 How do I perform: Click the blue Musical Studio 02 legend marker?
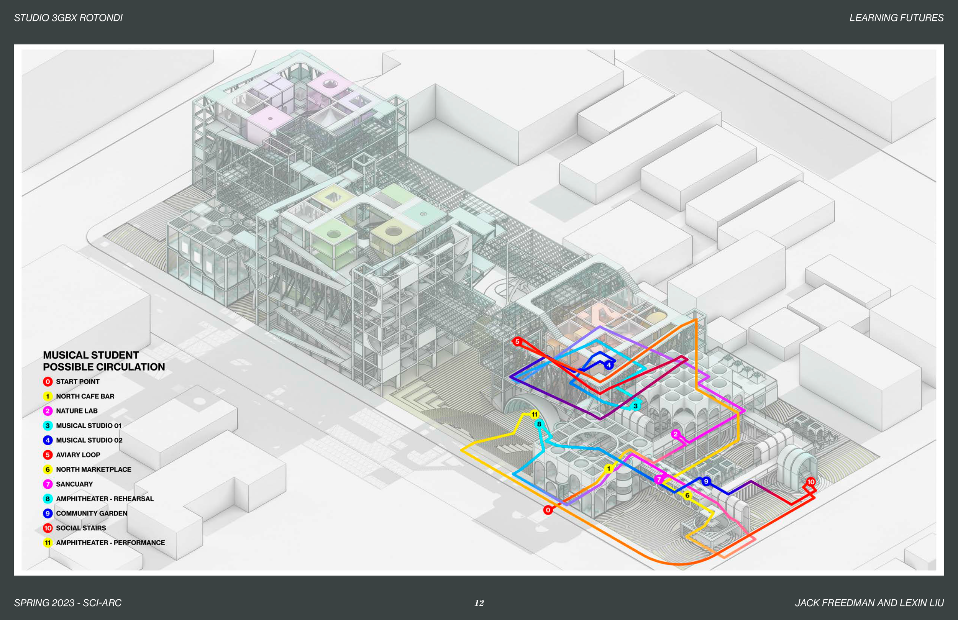pos(48,440)
